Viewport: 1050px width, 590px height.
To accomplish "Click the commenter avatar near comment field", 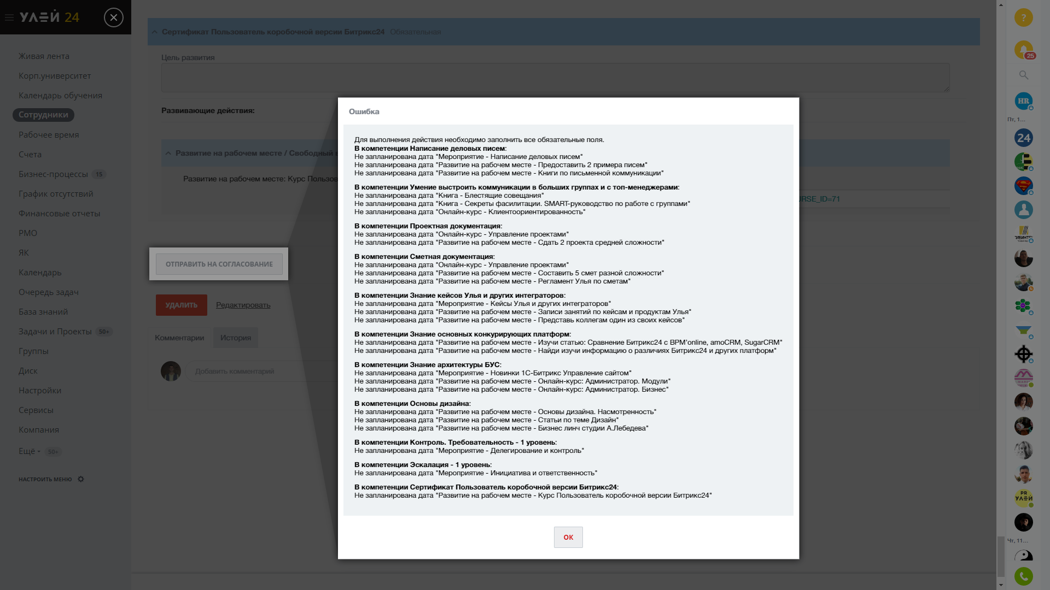I will (x=171, y=371).
